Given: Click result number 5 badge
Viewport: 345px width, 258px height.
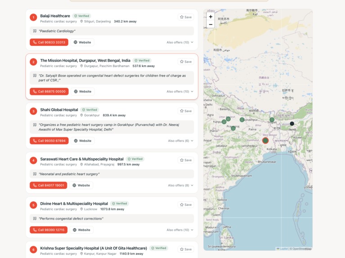Looking at the screenshot, I should coord(33,205).
